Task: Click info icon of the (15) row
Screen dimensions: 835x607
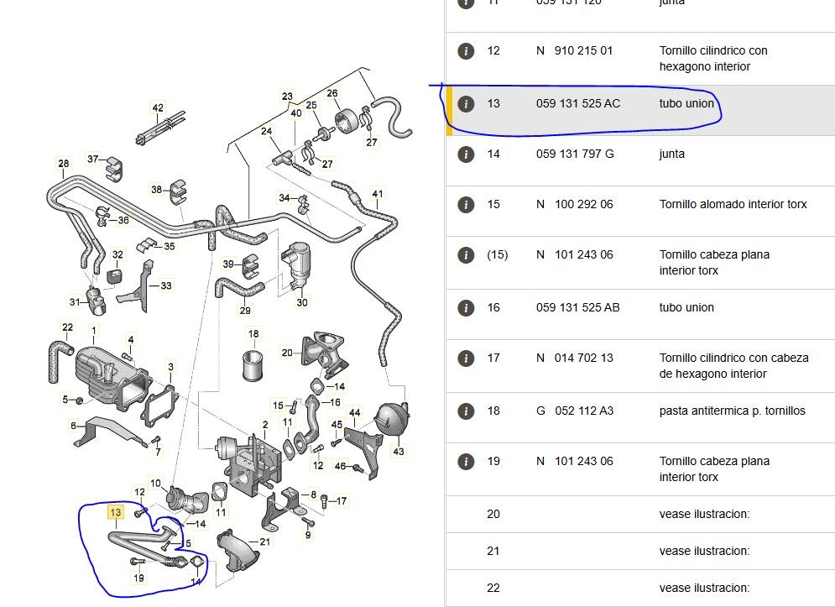Action: coord(466,255)
